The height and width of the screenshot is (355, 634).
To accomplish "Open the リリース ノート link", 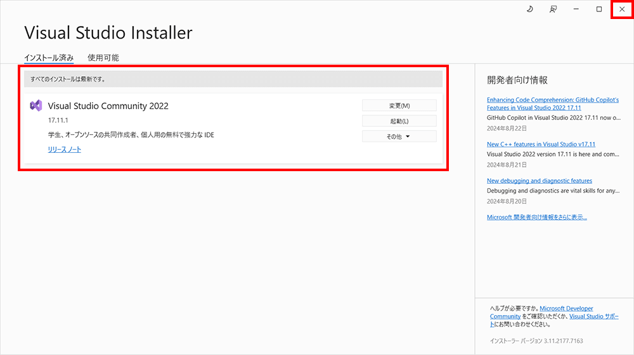I will click(x=64, y=149).
